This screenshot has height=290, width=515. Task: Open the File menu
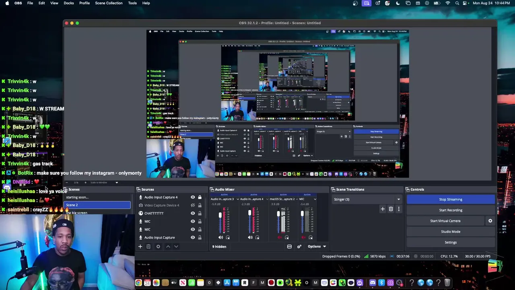(x=30, y=3)
